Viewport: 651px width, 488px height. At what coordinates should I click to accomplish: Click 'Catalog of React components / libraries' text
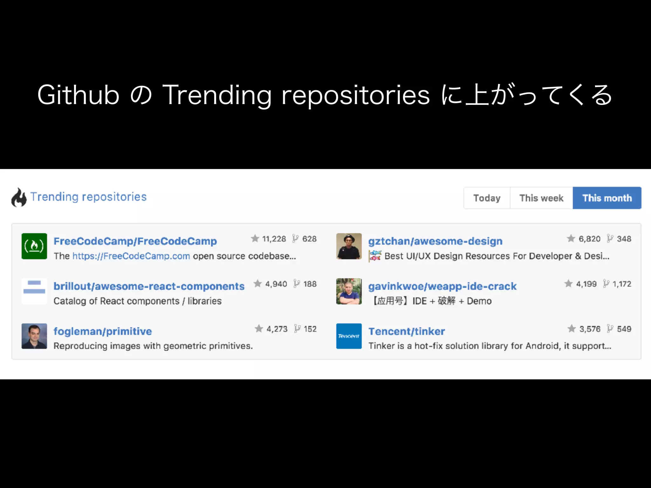coord(137,301)
